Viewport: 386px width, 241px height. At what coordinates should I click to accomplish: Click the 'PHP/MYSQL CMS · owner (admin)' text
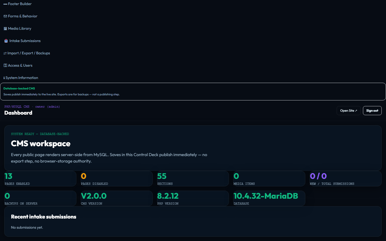point(32,107)
